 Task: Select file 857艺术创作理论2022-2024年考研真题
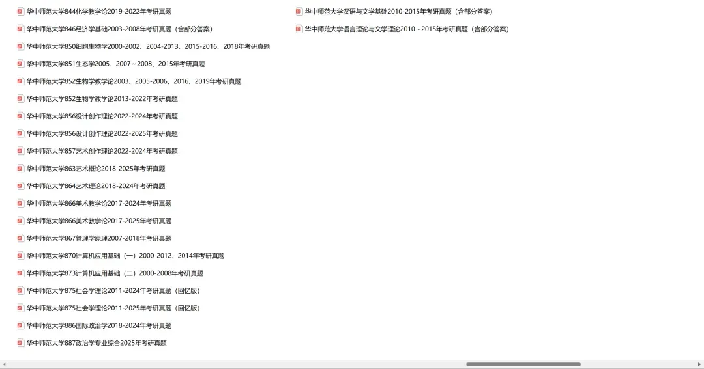[x=102, y=151]
